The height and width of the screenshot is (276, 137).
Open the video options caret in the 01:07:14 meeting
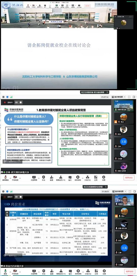(x=20, y=178)
